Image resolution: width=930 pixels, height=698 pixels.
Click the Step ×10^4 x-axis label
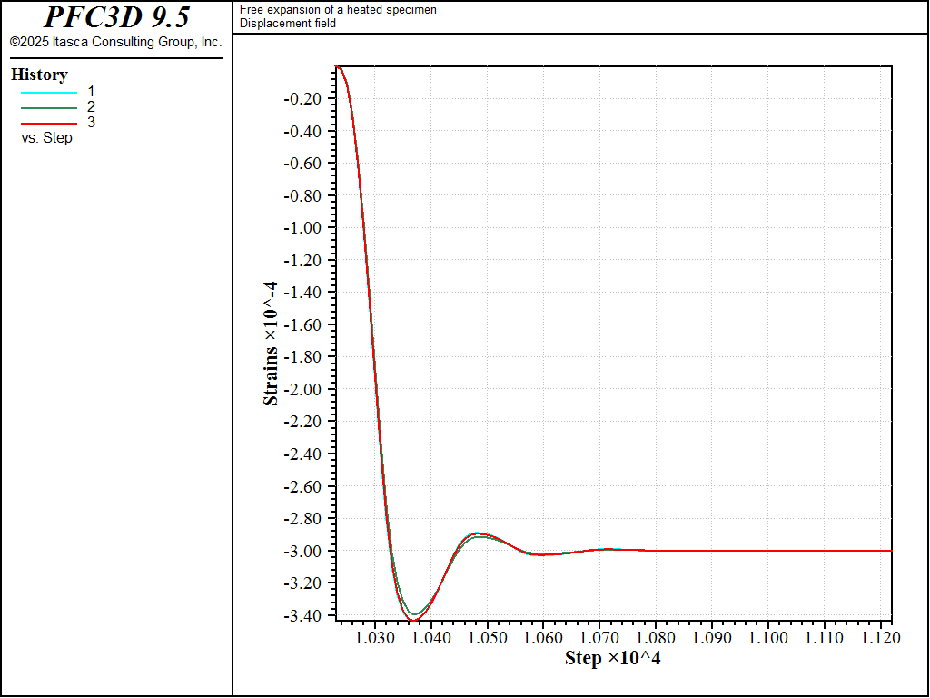(x=613, y=658)
